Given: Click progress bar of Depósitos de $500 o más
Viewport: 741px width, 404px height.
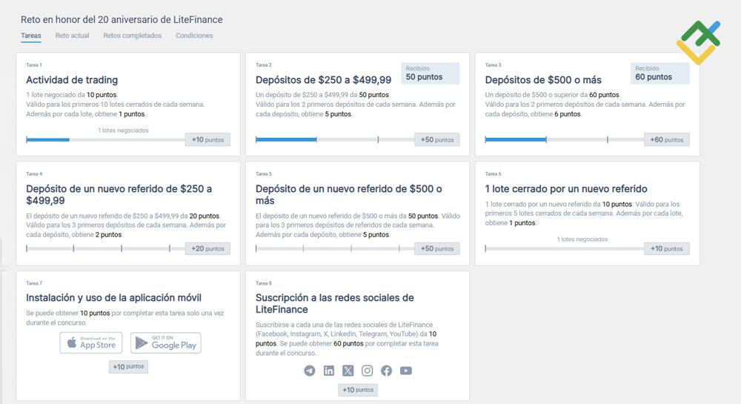Looking at the screenshot, I should tap(564, 139).
